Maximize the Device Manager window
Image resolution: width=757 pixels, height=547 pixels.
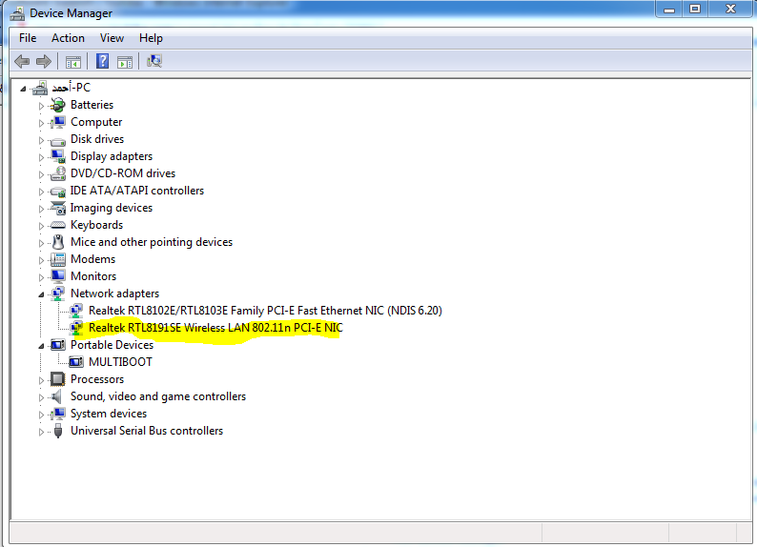[x=695, y=10]
